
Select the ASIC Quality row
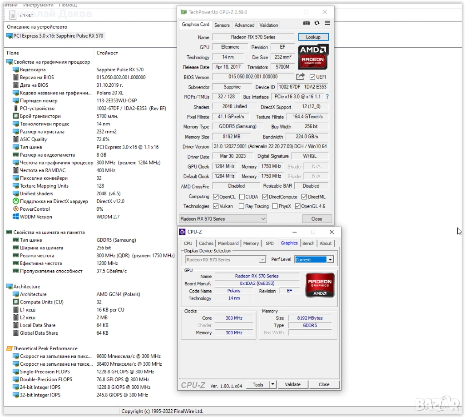pyautogui.click(x=33, y=139)
